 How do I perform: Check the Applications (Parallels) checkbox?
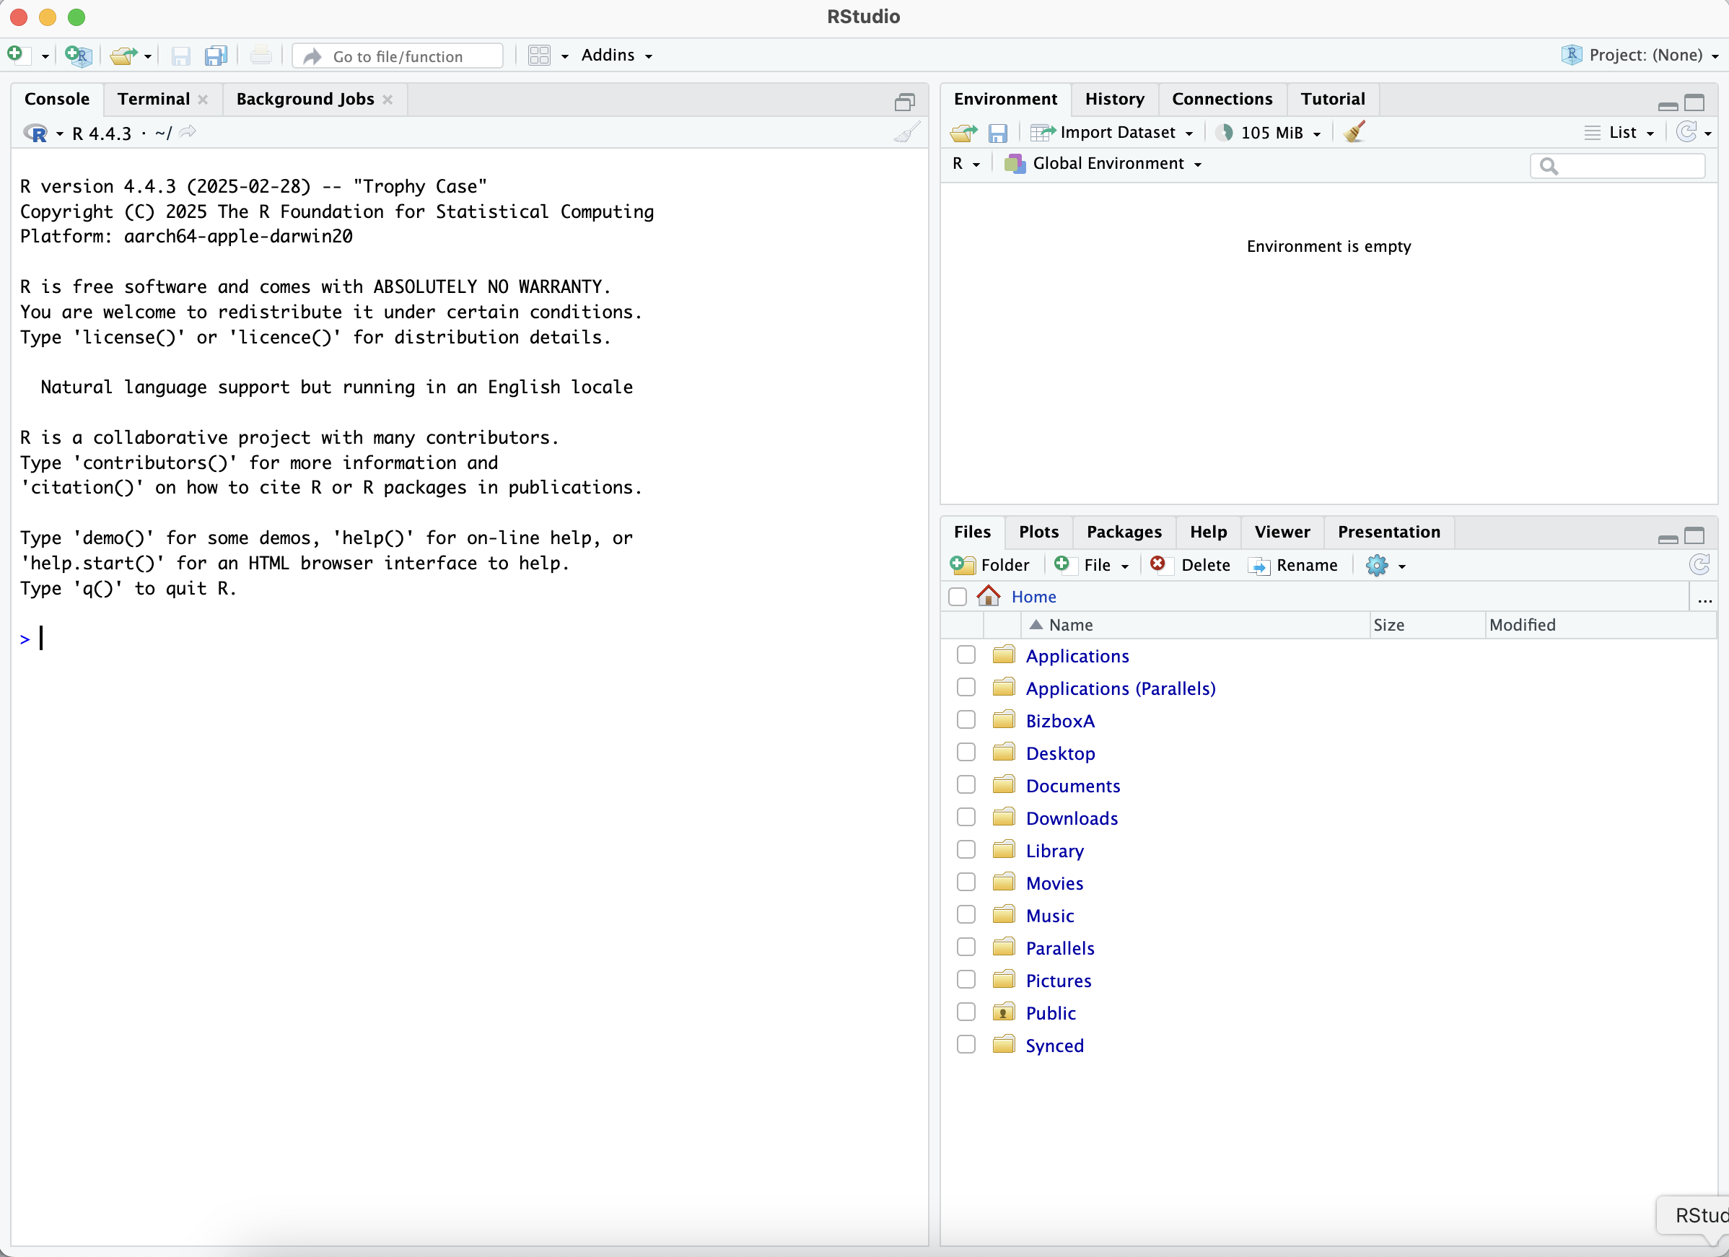click(x=966, y=688)
